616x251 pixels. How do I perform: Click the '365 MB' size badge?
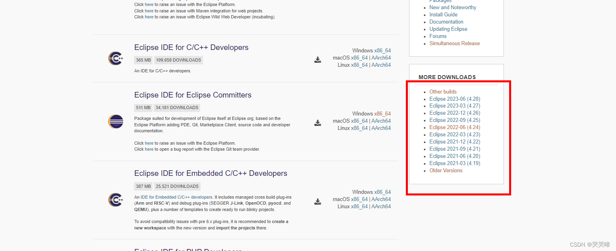coord(143,60)
